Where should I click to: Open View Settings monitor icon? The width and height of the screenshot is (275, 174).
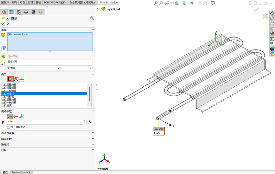[x=213, y=3]
